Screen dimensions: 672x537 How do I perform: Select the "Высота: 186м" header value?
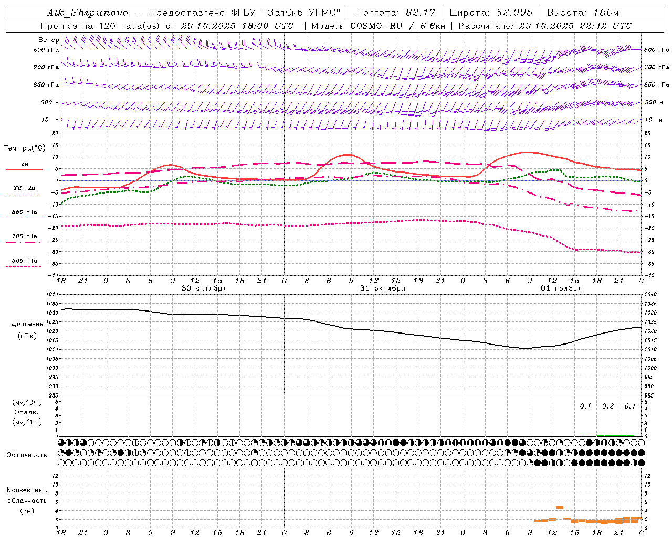tap(583, 13)
